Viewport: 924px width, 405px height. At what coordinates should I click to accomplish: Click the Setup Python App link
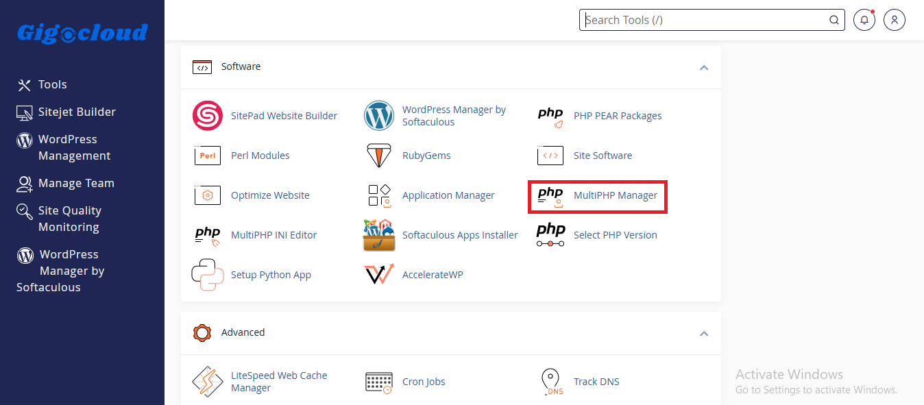271,275
